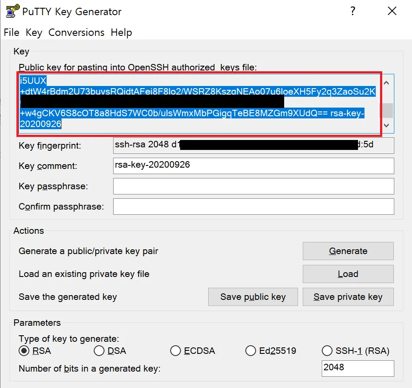Click the Generate button
Image resolution: width=412 pixels, height=388 pixels.
348,251
